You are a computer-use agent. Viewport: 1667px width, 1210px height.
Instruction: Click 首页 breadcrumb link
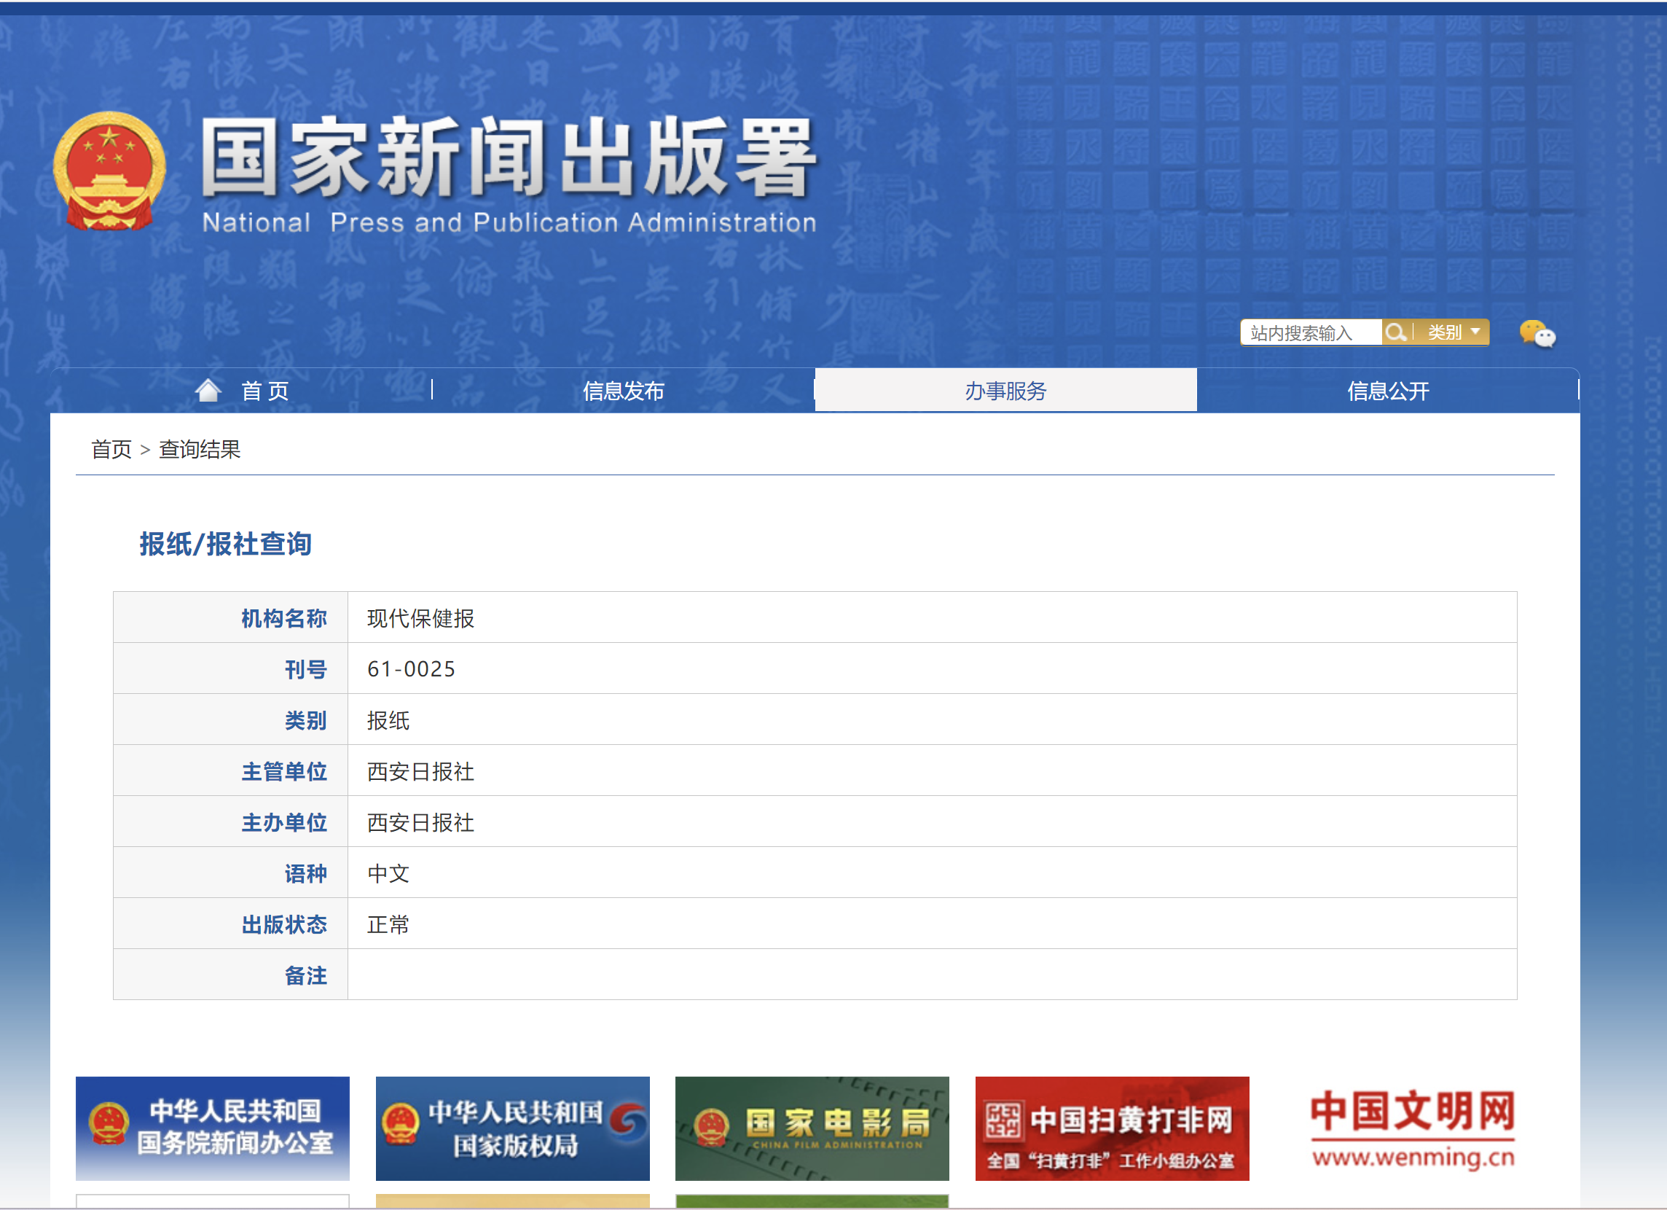tap(111, 450)
